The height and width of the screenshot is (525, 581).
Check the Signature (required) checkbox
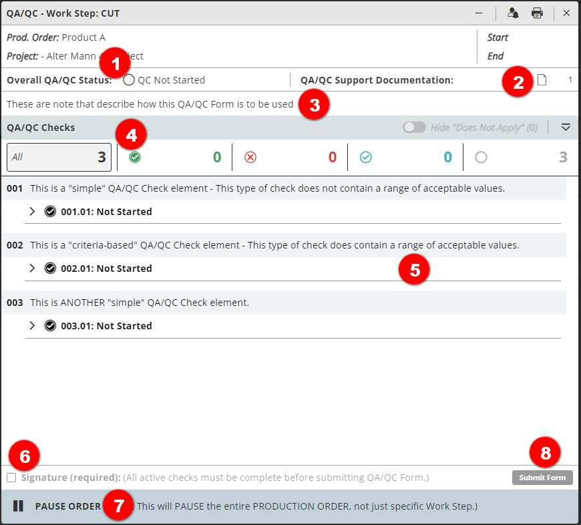(11, 478)
